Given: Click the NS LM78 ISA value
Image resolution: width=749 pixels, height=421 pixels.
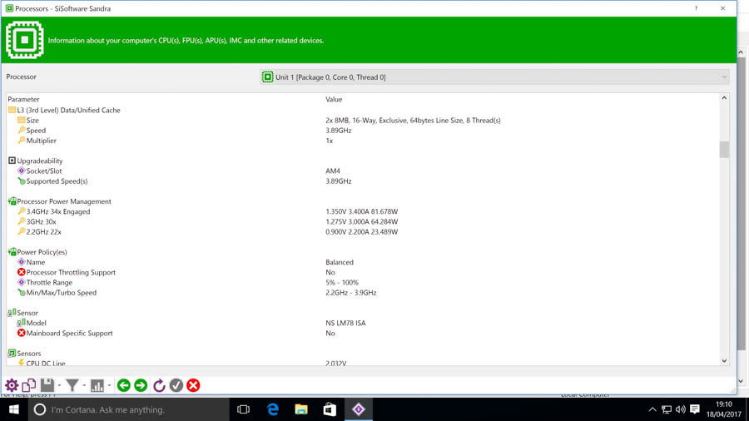Looking at the screenshot, I should (346, 323).
